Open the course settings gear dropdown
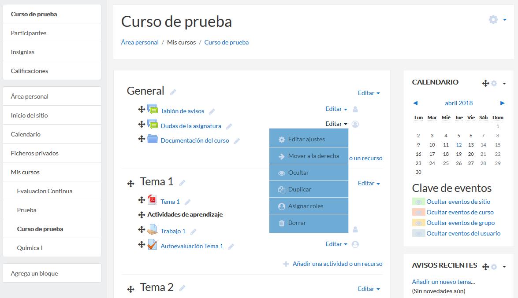The width and height of the screenshot is (518, 298). (498, 20)
